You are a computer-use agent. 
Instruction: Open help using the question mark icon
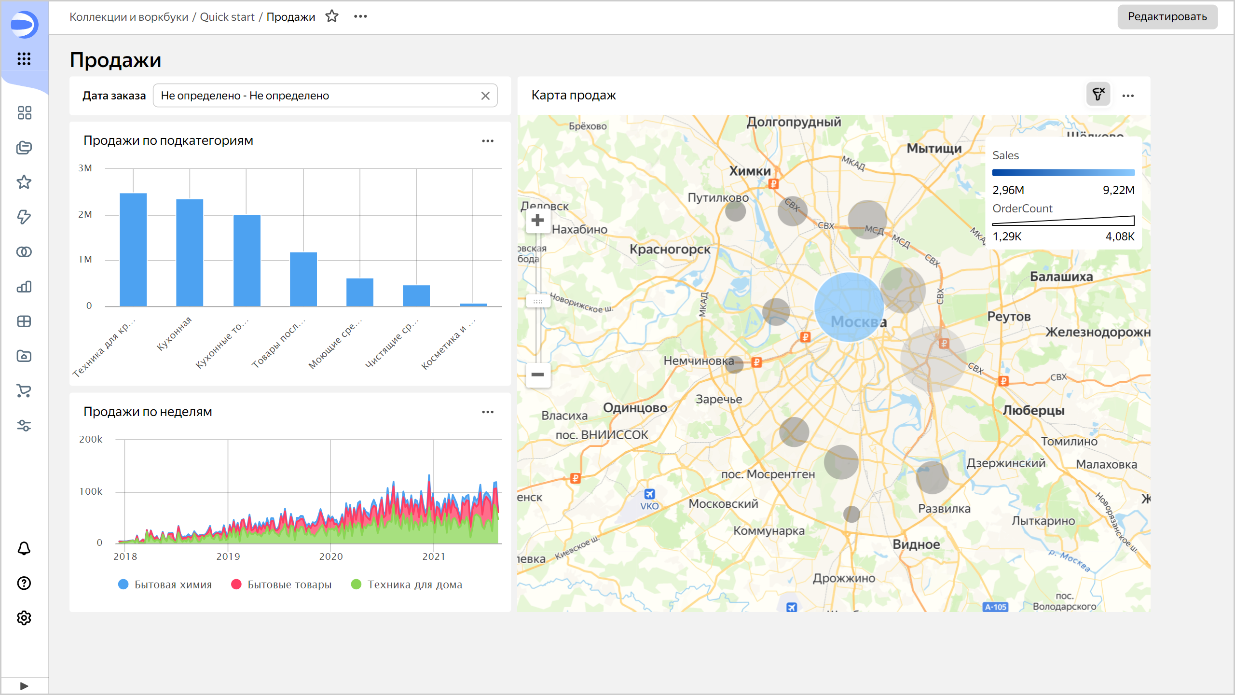tap(24, 583)
